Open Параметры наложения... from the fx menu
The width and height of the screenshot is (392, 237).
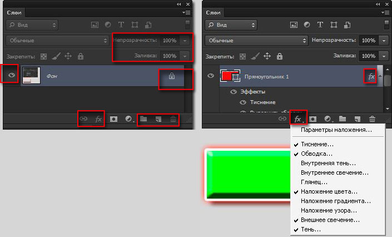(336, 130)
